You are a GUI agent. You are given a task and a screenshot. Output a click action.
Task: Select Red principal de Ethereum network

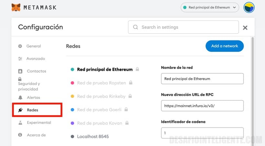pos(105,69)
